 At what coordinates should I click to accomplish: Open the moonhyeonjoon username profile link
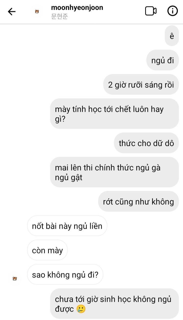tap(77, 7)
